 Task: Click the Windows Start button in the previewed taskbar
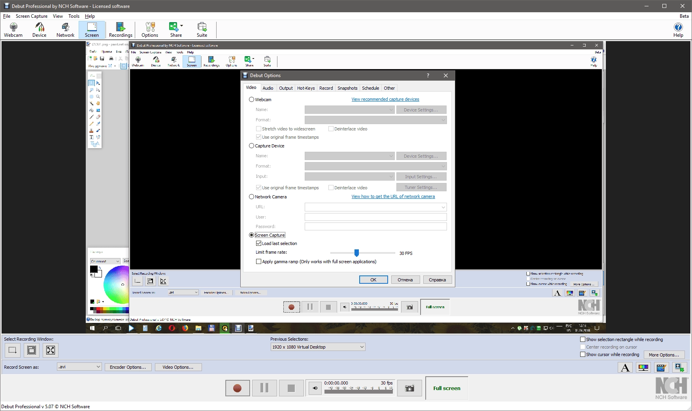(x=92, y=328)
